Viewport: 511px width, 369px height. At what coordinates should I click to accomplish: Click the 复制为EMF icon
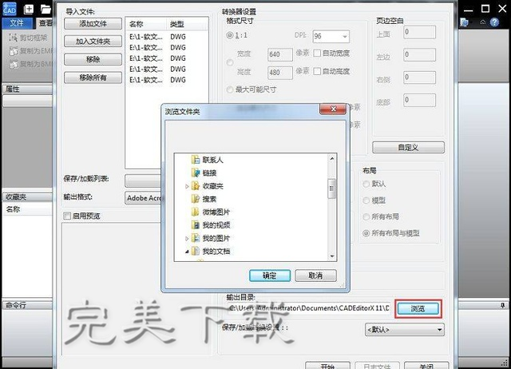pyautogui.click(x=13, y=51)
